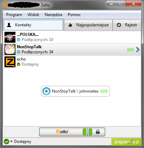
Task: Select the NonStopTalk channel name
Action: (29, 47)
